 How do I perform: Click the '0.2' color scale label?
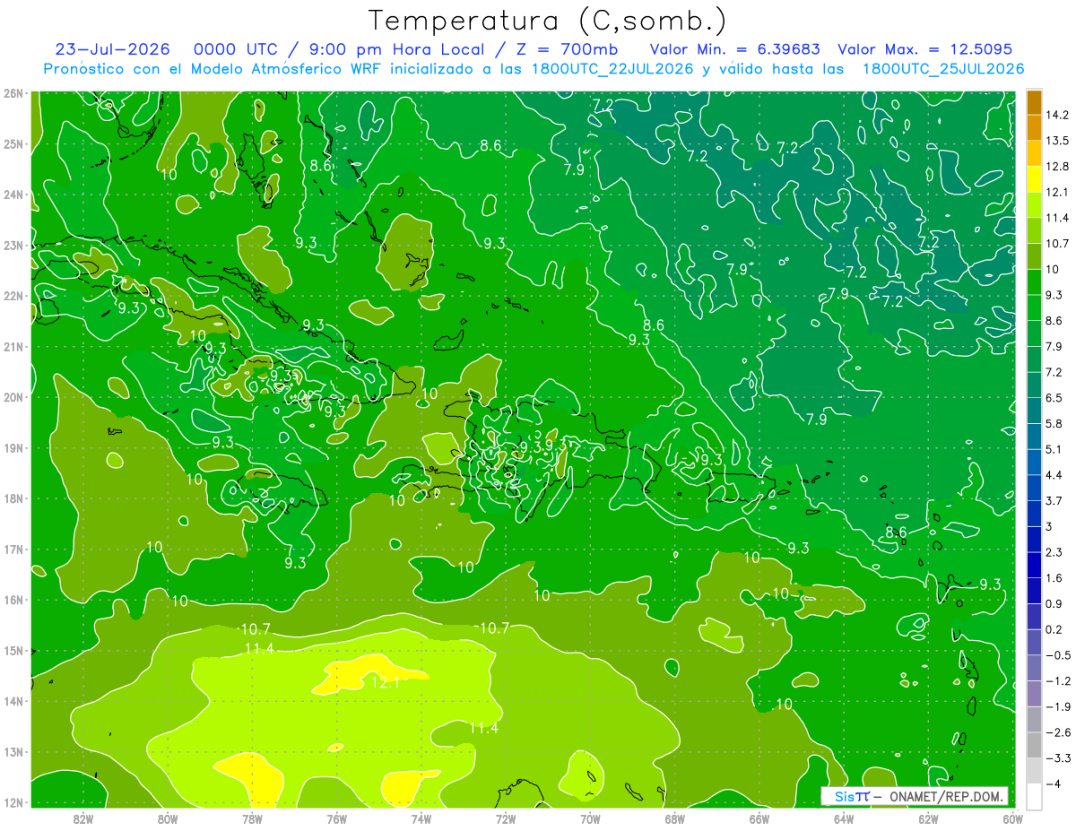pyautogui.click(x=1054, y=629)
